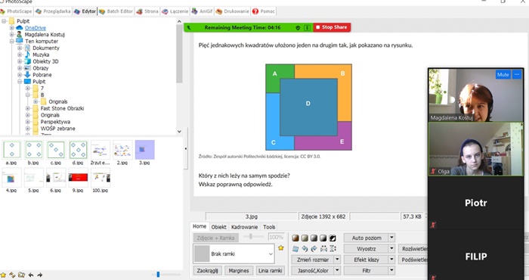
Task: Flip image horizontally with mirror icon
Action: [323, 249]
